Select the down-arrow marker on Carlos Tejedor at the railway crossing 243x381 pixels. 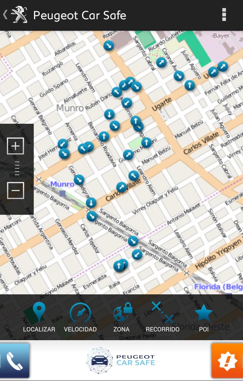pos(91,203)
